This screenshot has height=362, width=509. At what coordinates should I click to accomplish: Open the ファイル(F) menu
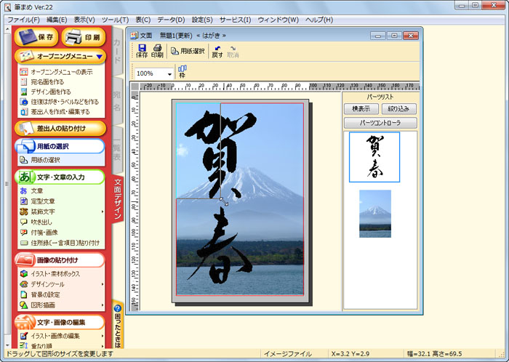click(x=23, y=19)
